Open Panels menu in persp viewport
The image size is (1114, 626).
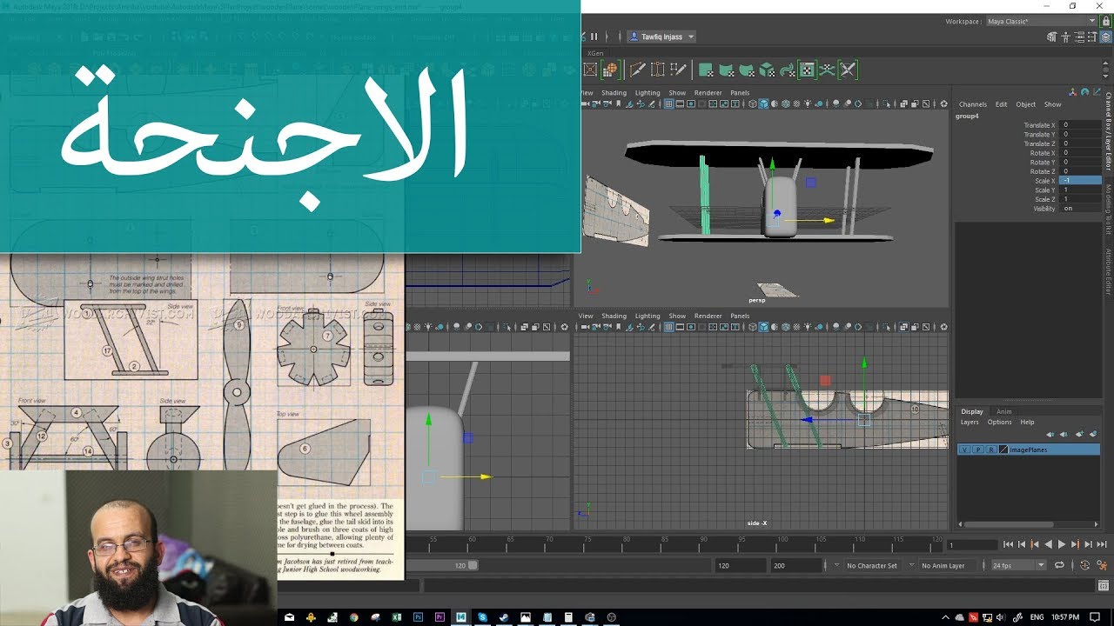[740, 93]
